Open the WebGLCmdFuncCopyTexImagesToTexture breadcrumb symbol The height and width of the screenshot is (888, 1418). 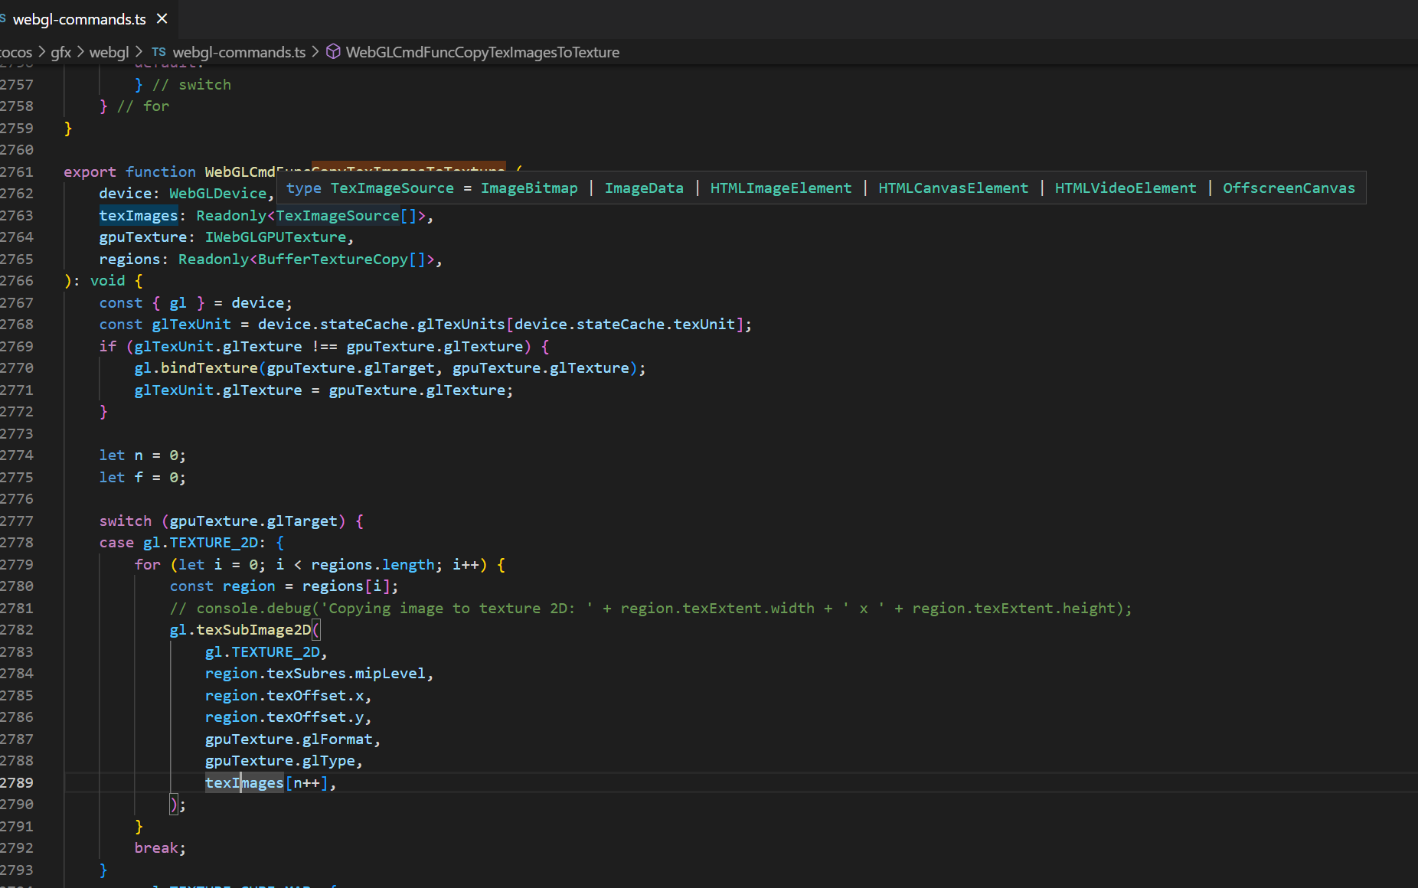[482, 52]
